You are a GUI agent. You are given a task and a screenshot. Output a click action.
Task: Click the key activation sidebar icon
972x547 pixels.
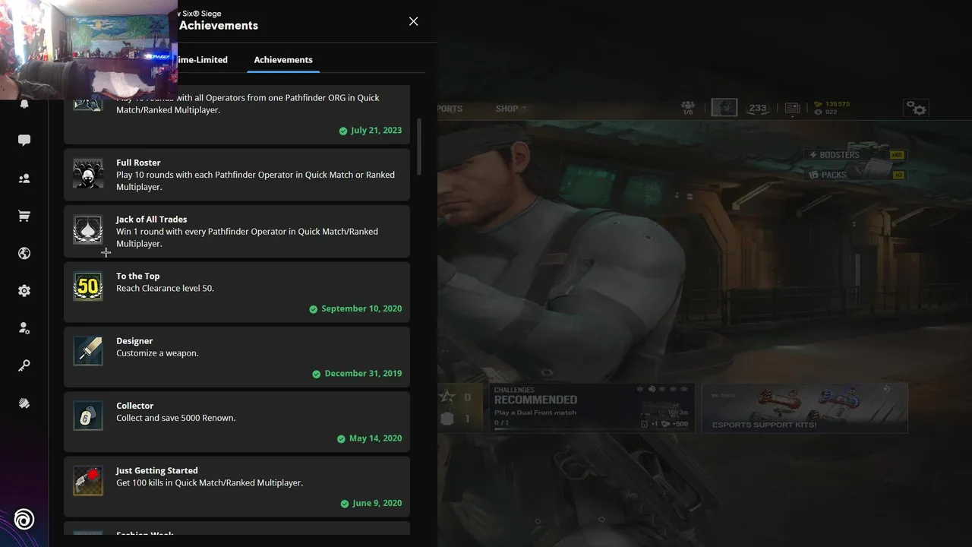click(24, 366)
